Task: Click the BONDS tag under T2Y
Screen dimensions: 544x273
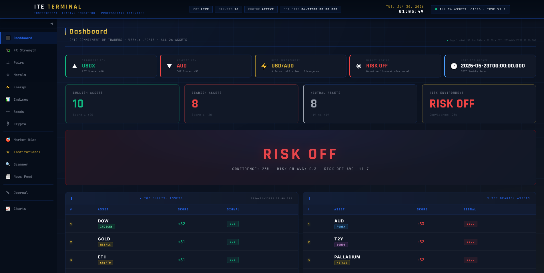Action: (x=341, y=245)
